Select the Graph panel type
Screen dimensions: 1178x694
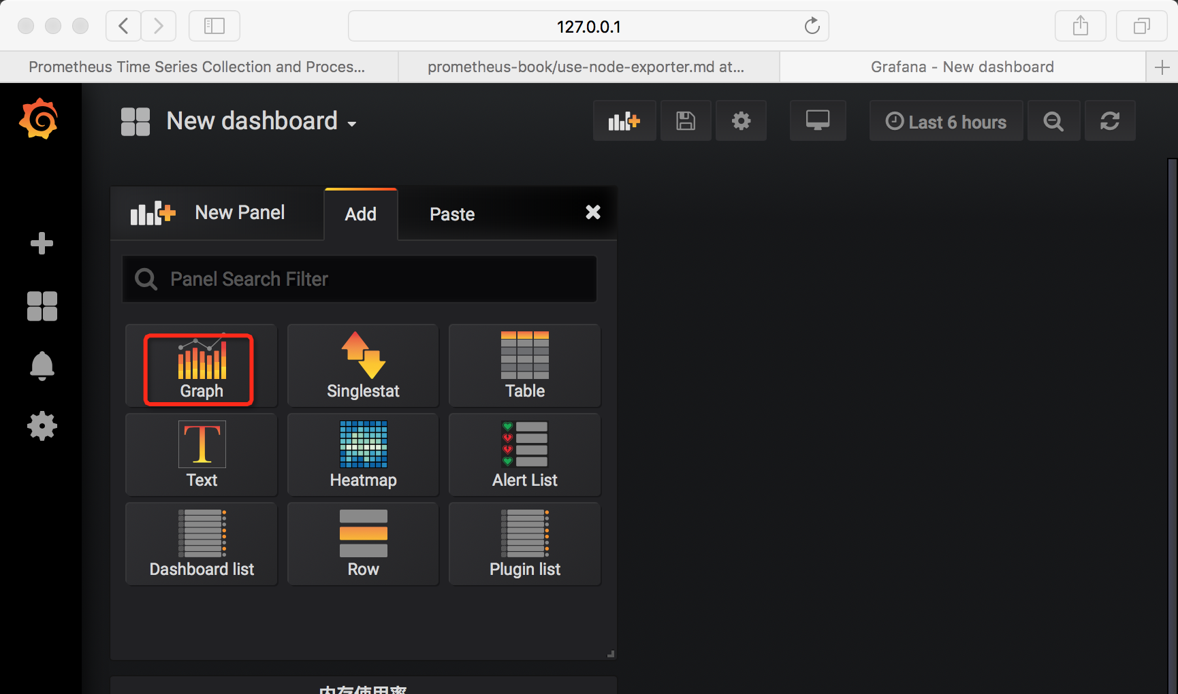[202, 366]
